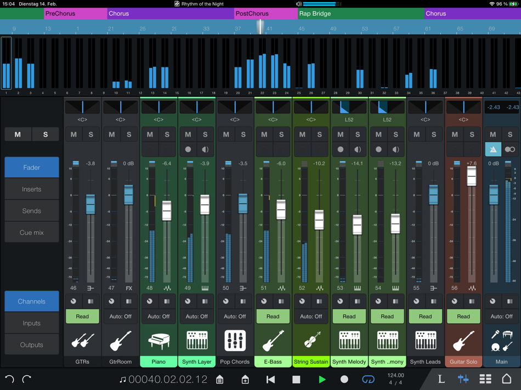The image size is (521, 390).
Task: Tap Auto: Off on the Synth Layer channel
Action: (196, 316)
